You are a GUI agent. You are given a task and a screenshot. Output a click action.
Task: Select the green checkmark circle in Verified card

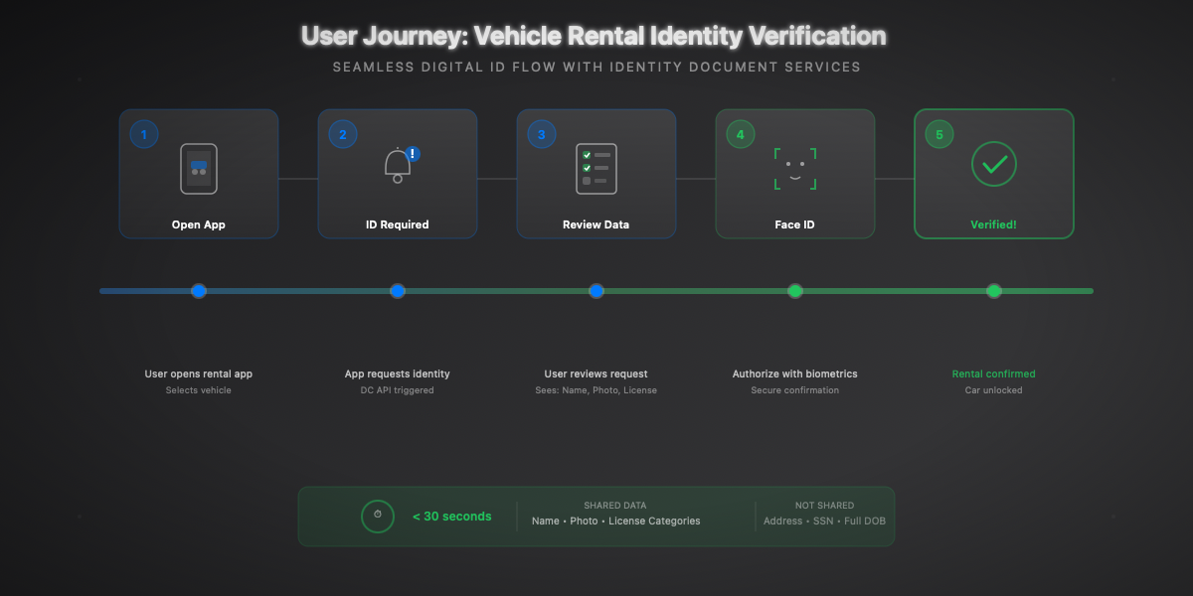point(994,164)
